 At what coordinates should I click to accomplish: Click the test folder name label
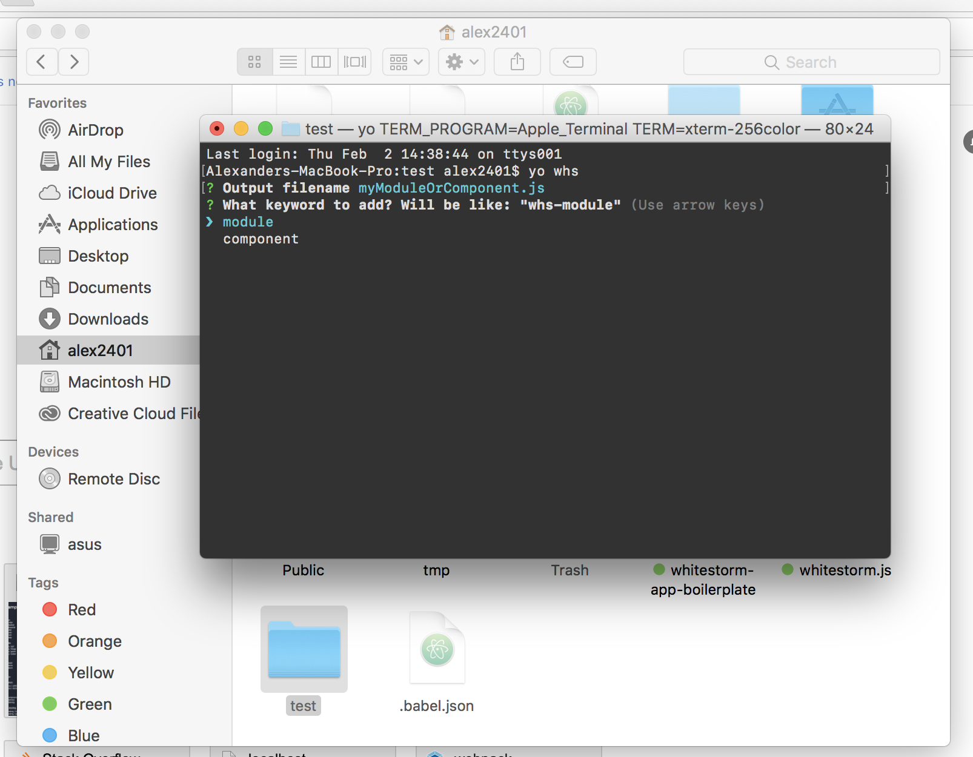pos(304,706)
